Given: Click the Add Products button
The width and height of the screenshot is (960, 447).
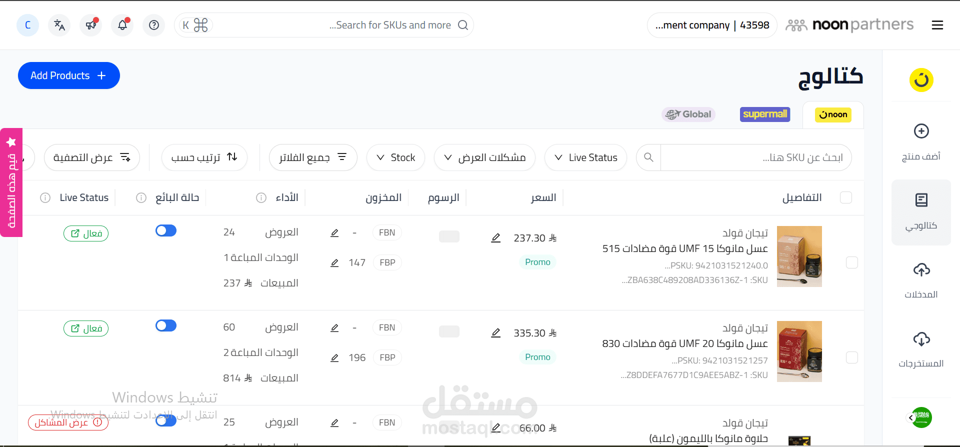Looking at the screenshot, I should coord(68,75).
